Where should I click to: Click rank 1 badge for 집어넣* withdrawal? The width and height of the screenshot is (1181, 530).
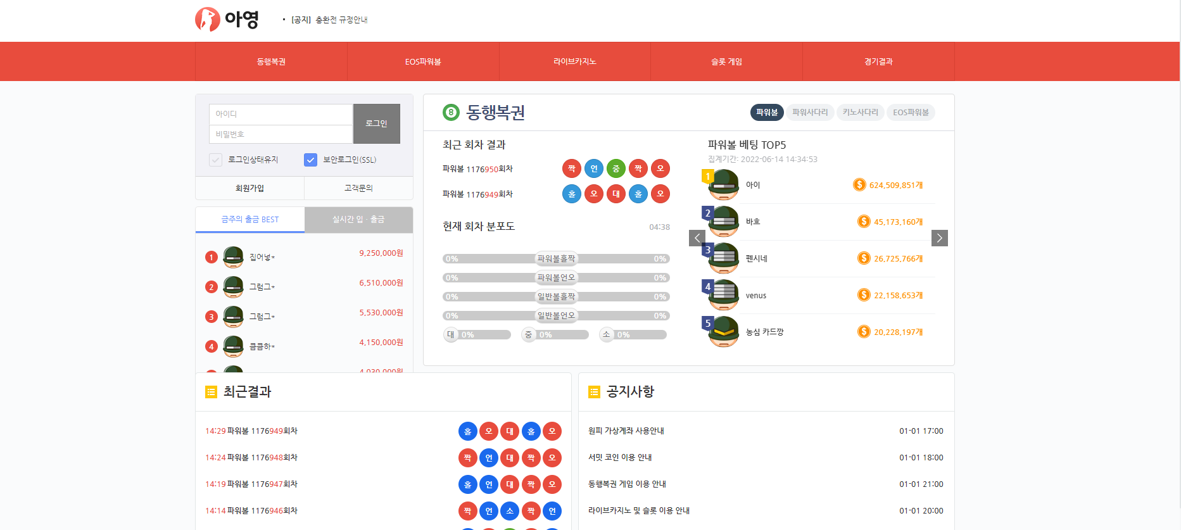212,257
